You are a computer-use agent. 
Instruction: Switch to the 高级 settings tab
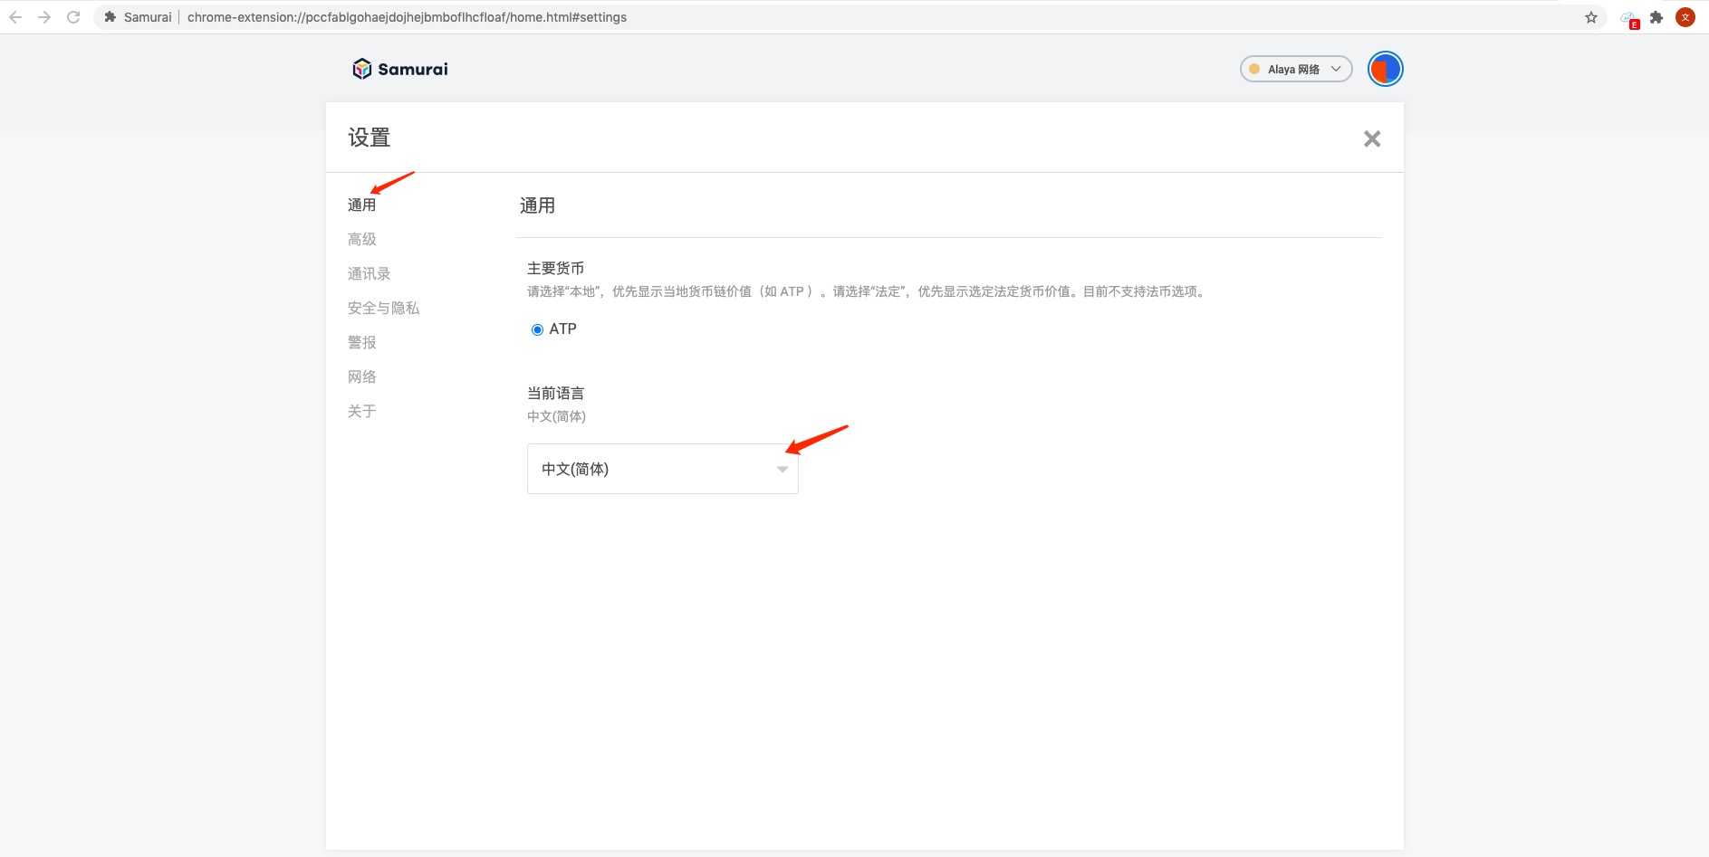point(361,240)
